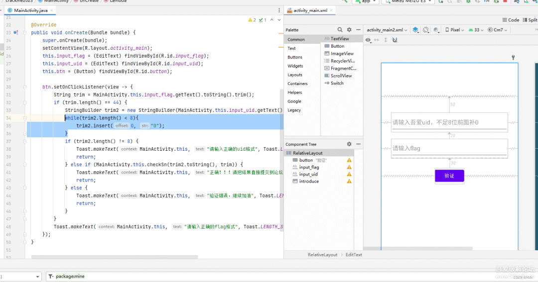
Task: Click warning icon on input_flag row
Action: point(349,167)
